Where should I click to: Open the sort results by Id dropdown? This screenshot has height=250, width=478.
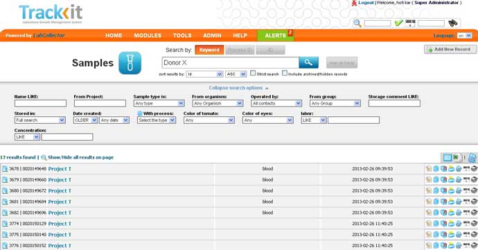(204, 74)
